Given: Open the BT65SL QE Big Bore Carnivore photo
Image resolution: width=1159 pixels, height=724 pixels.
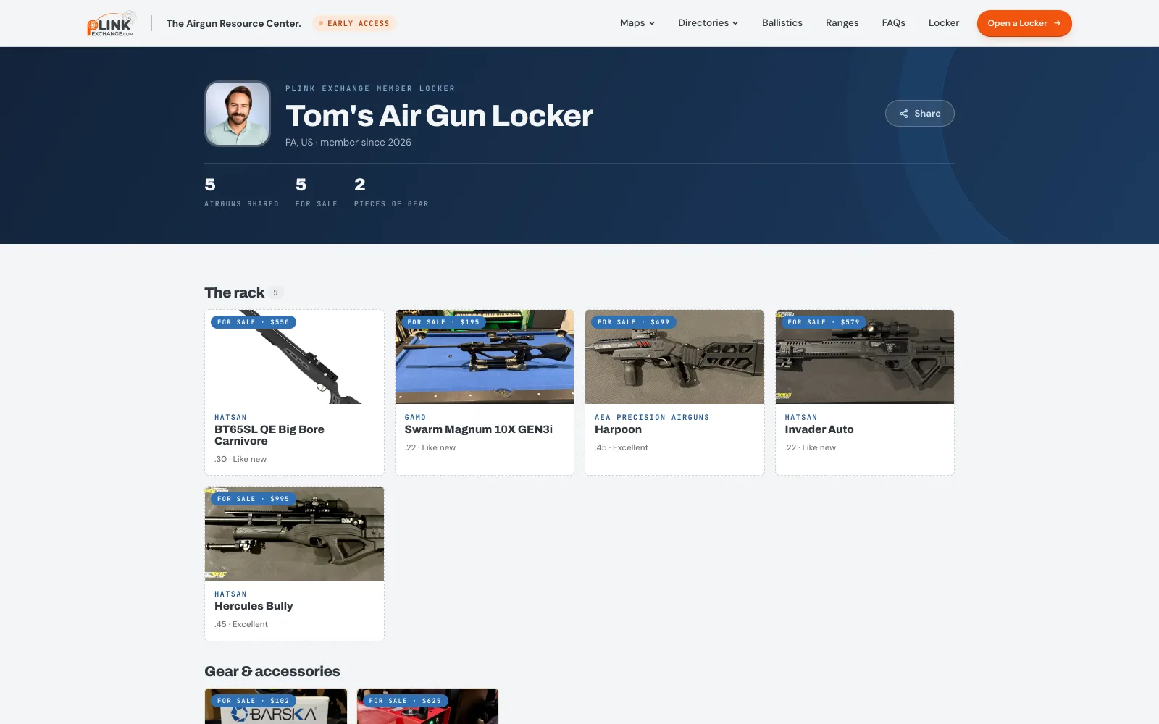Looking at the screenshot, I should pyautogui.click(x=294, y=357).
